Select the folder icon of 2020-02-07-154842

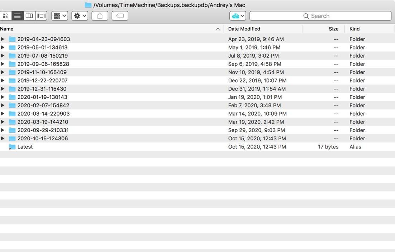click(x=12, y=105)
